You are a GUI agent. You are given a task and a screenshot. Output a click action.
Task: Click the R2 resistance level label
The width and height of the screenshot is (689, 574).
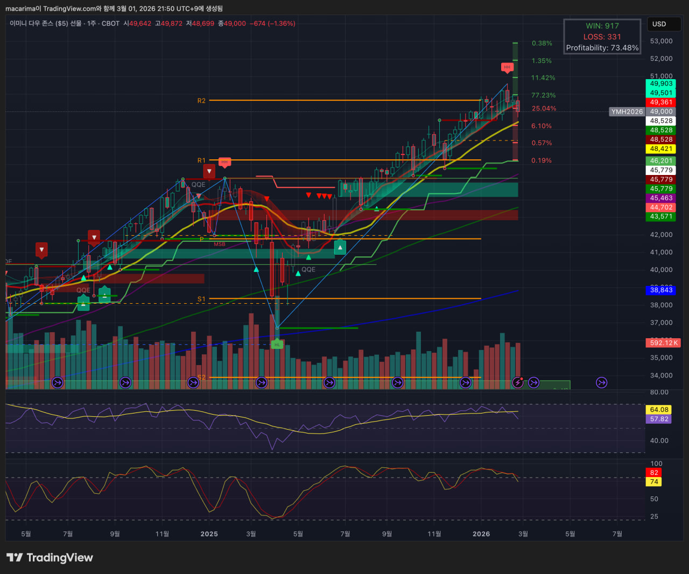[x=201, y=101]
